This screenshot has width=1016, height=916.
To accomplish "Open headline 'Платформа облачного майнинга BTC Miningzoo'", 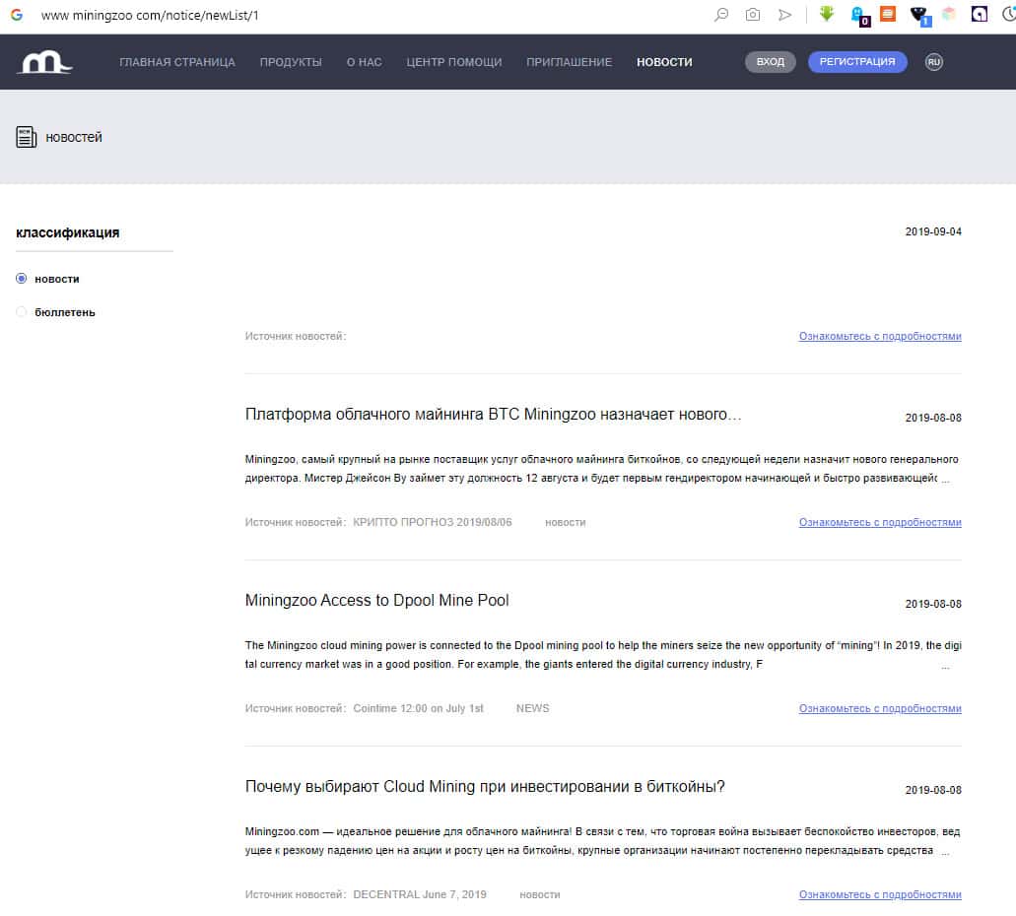I will [x=493, y=415].
